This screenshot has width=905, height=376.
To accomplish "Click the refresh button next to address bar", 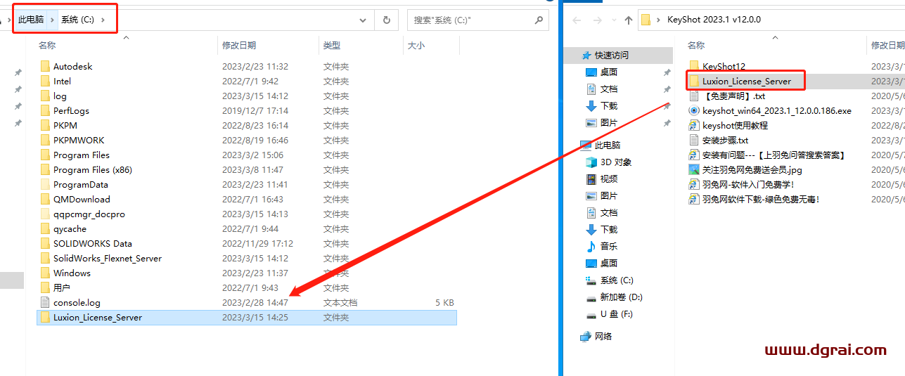I will [x=386, y=20].
